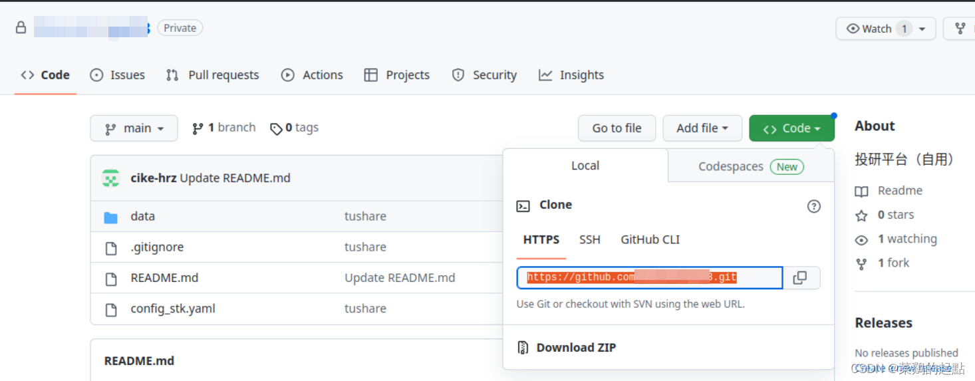Image resolution: width=975 pixels, height=381 pixels.
Task: Click the private repository lock icon
Action: pyautogui.click(x=21, y=28)
